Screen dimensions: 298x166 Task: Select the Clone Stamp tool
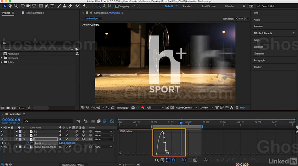click(65, 6)
